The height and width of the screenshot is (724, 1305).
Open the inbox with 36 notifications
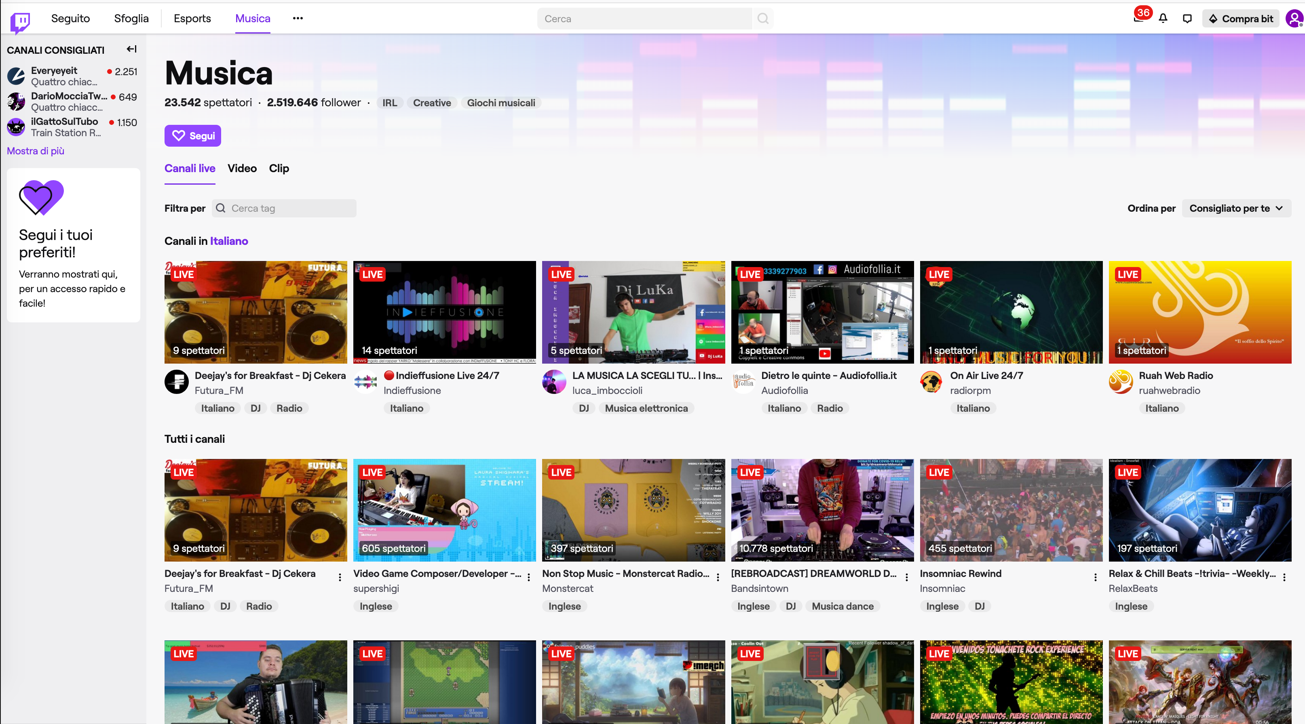pos(1139,18)
